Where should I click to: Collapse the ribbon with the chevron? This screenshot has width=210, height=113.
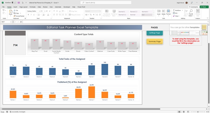tap(208, 18)
